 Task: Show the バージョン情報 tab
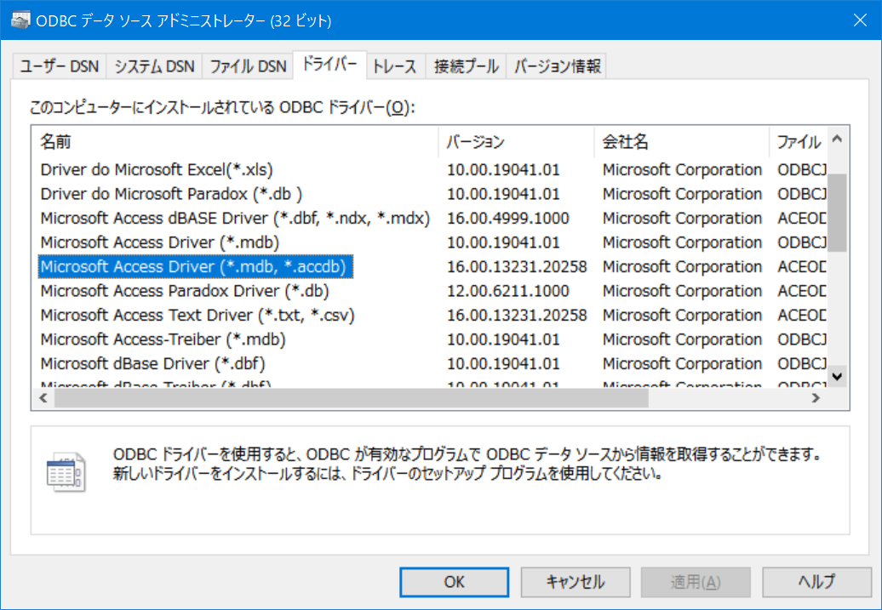pyautogui.click(x=557, y=67)
